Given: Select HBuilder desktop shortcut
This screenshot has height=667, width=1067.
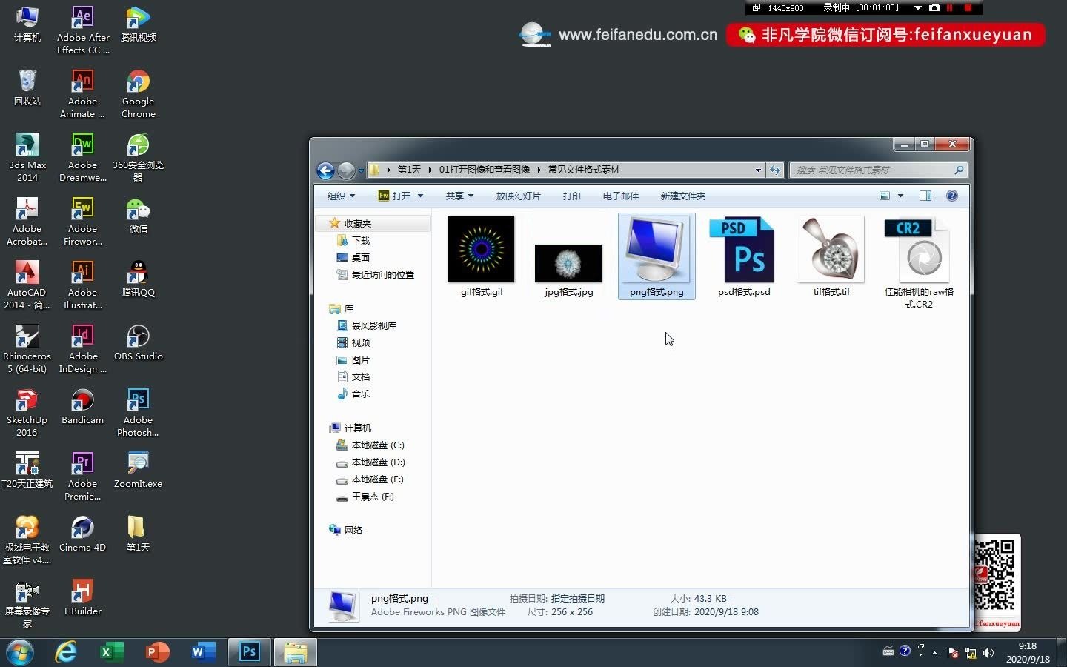Looking at the screenshot, I should coord(82,597).
